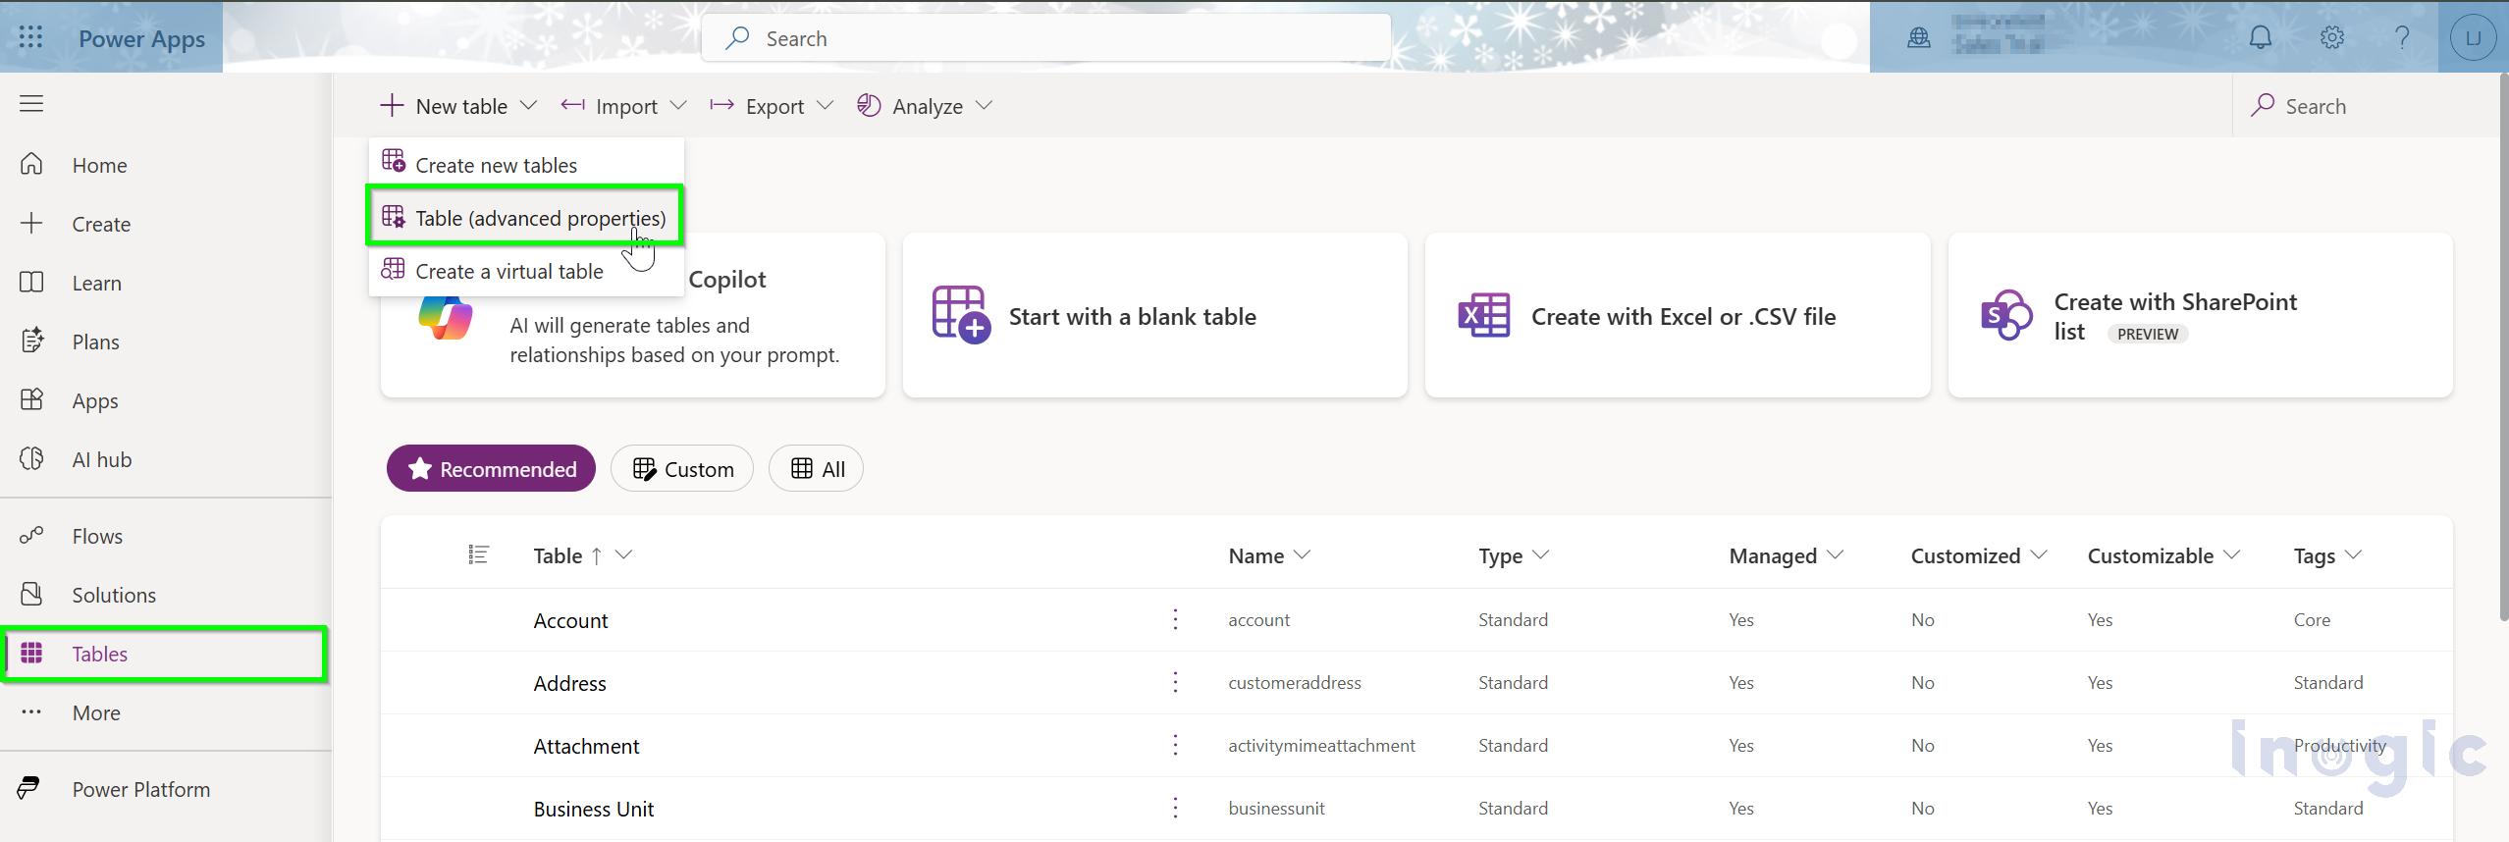The image size is (2509, 842).
Task: Click Create with Excel or .CSV file card
Action: [x=1678, y=315]
